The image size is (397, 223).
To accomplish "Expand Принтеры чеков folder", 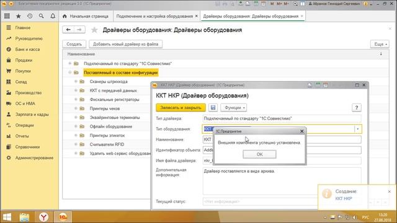I will (76, 108).
